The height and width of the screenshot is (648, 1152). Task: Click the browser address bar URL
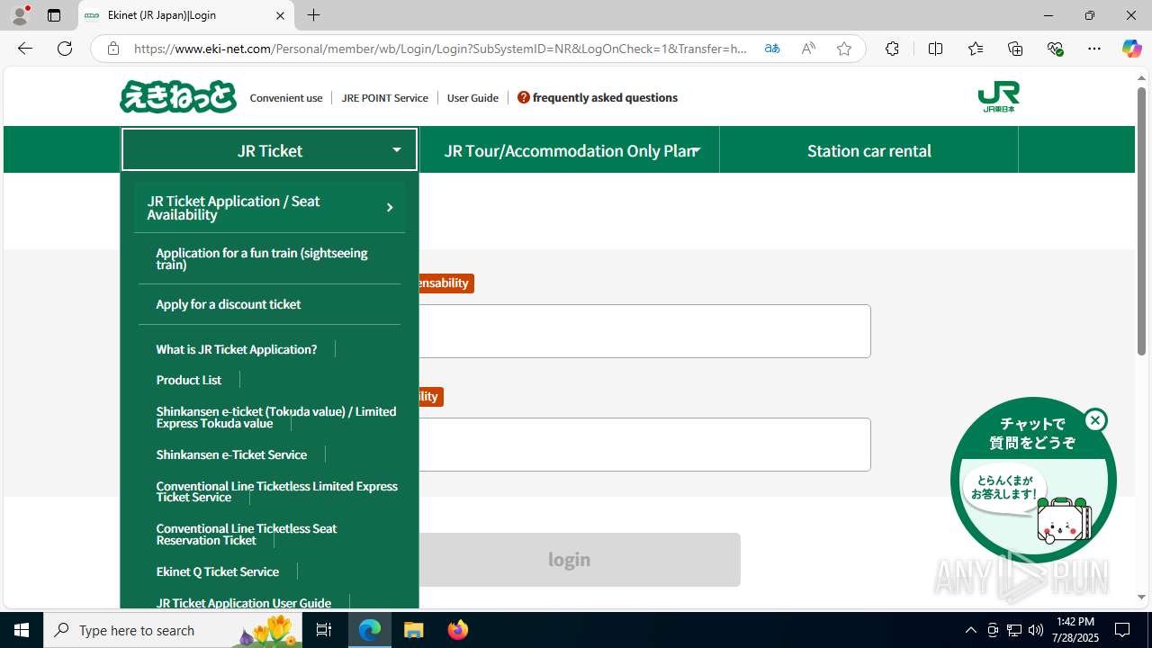(x=440, y=49)
